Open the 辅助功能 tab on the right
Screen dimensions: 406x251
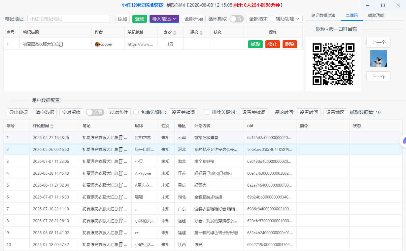point(376,16)
